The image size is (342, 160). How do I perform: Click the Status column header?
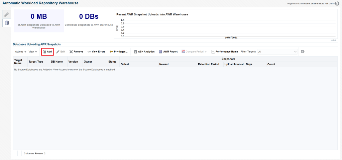[x=112, y=62]
